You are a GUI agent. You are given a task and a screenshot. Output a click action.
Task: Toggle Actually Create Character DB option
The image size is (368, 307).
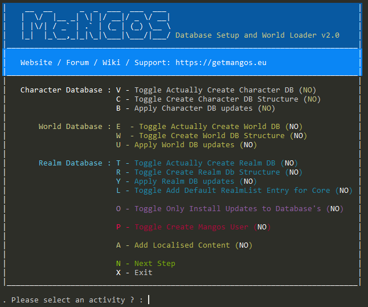216,90
